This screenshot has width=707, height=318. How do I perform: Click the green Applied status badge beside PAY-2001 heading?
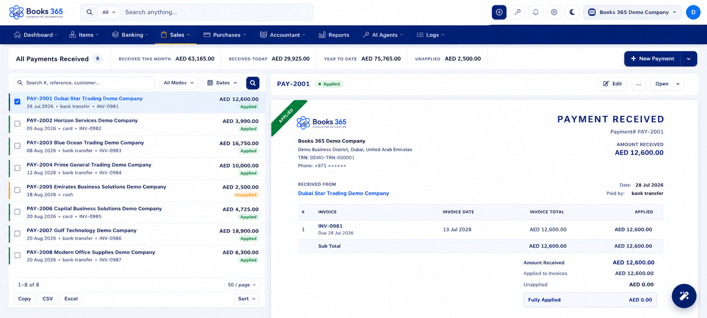(x=329, y=84)
